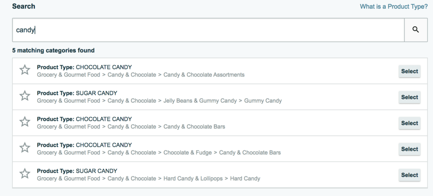433x196 pixels.
Task: Click the magnifying glass search icon
Action: click(x=416, y=30)
